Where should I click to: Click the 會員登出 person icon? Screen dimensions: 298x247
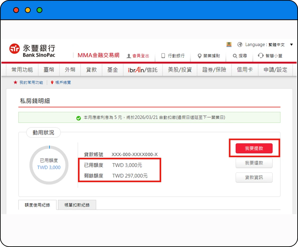click(129, 56)
